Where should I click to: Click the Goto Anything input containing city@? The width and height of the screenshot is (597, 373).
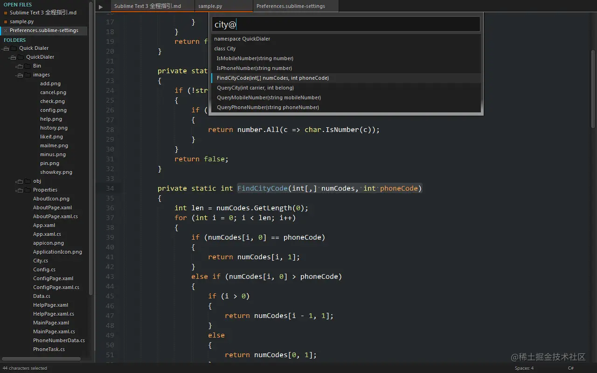pos(346,24)
